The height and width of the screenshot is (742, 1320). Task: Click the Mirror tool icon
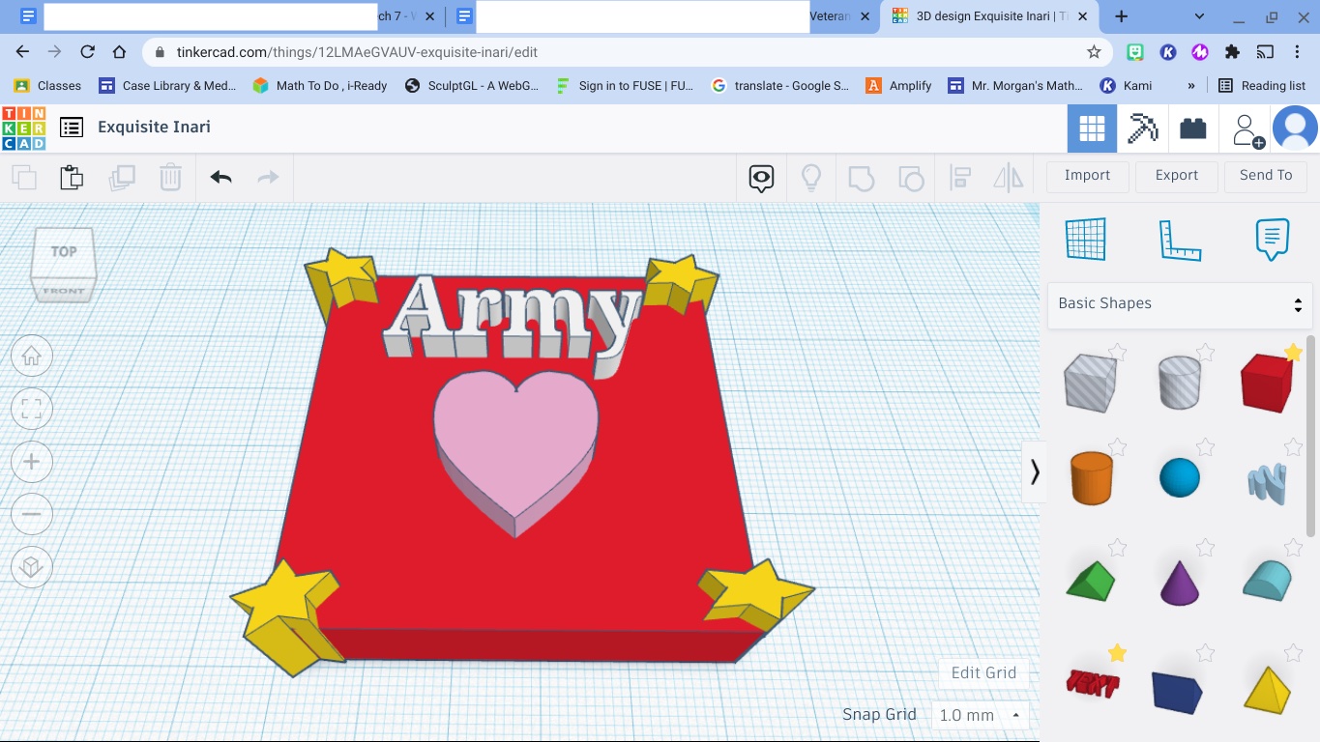pyautogui.click(x=1009, y=178)
